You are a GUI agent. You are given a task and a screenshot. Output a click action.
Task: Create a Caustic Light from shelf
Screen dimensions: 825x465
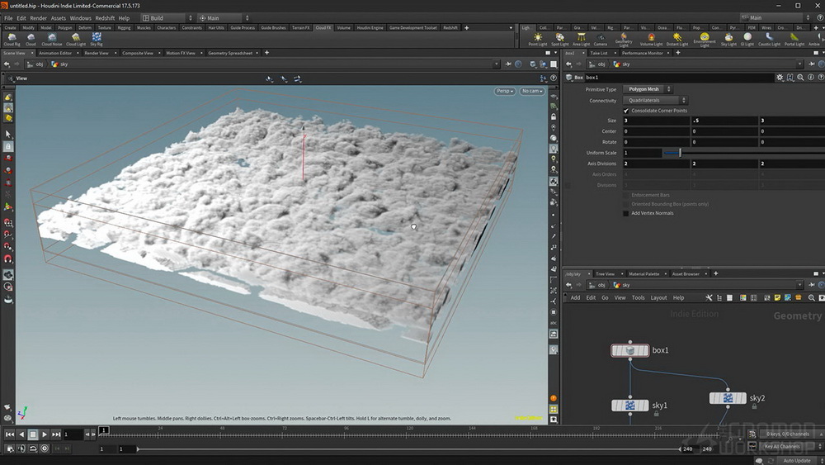pos(769,40)
